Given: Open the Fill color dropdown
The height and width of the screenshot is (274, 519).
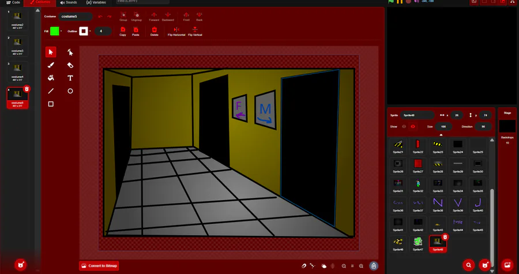Looking at the screenshot, I should pyautogui.click(x=61, y=31).
